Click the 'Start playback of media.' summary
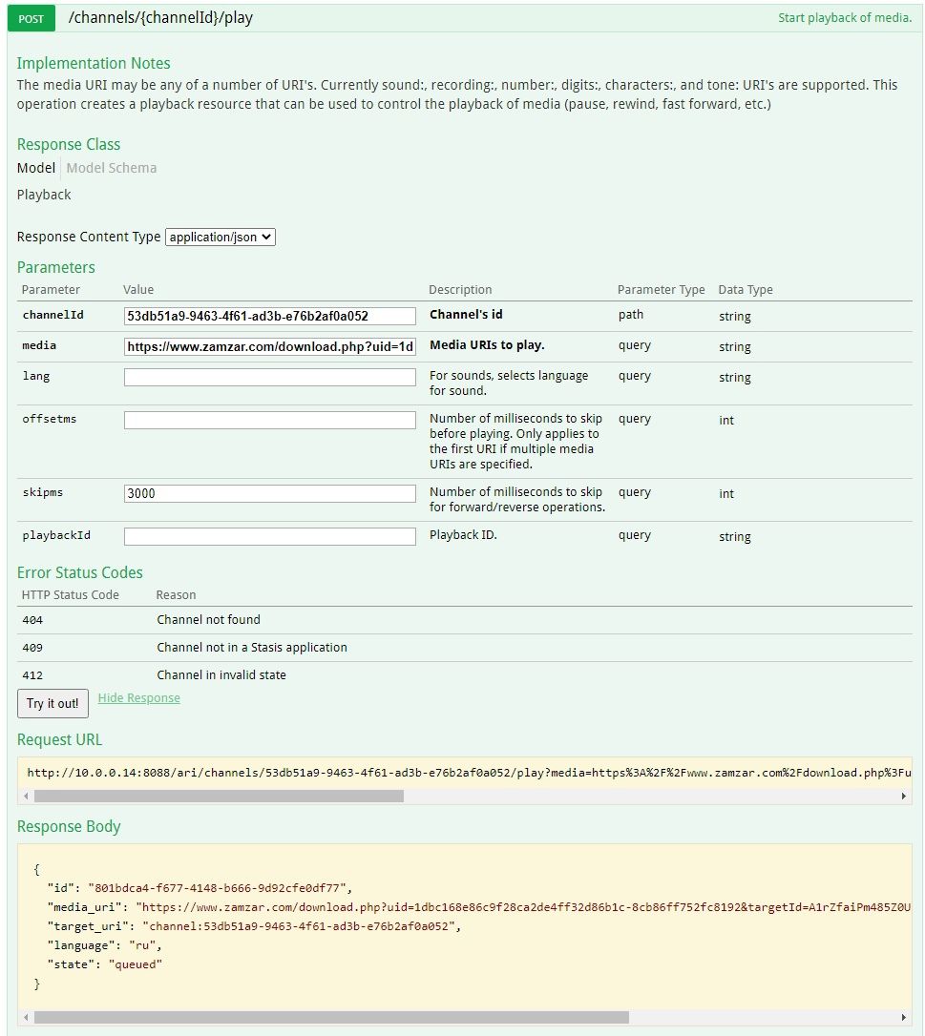 coord(844,18)
